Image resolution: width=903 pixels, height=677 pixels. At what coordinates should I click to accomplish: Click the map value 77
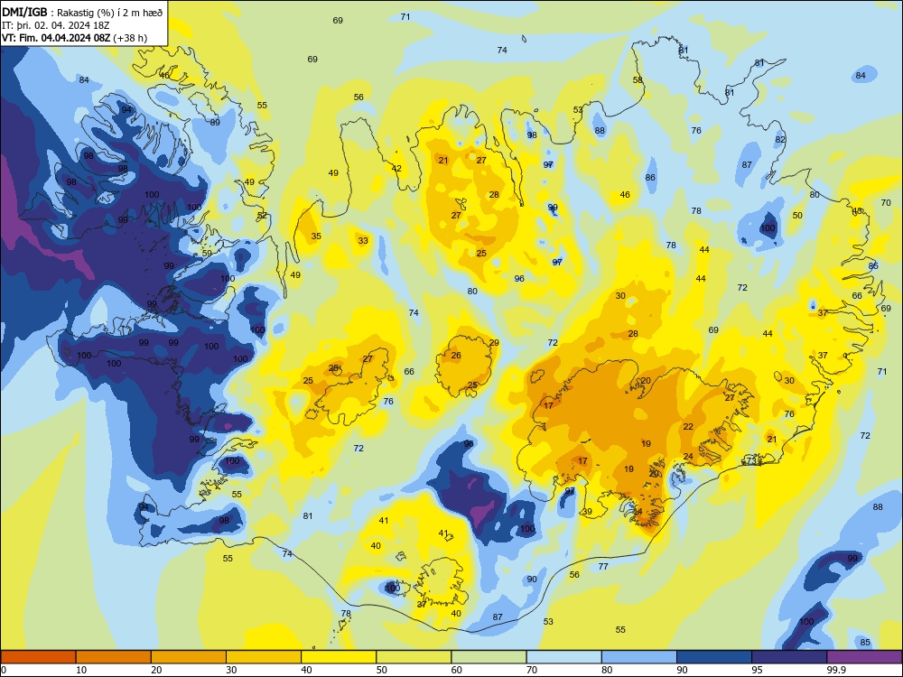603,567
